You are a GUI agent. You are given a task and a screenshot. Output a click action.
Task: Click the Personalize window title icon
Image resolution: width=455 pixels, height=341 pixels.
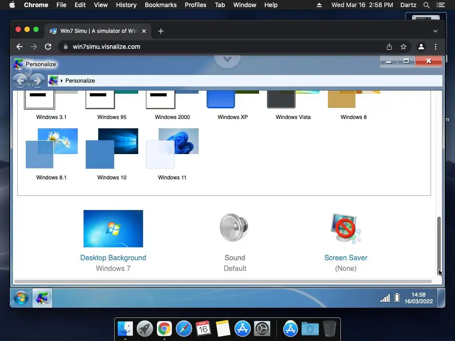(x=19, y=64)
